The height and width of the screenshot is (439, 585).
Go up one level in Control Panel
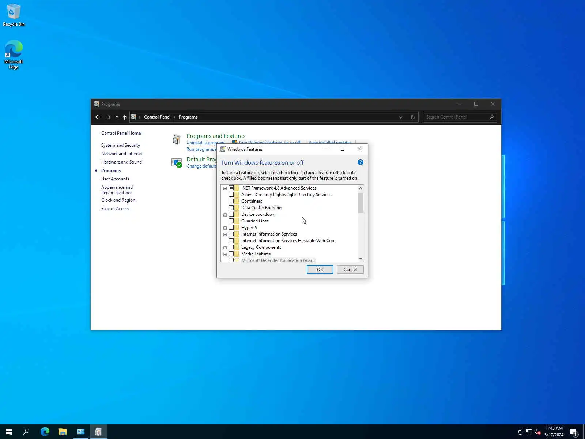click(x=125, y=117)
